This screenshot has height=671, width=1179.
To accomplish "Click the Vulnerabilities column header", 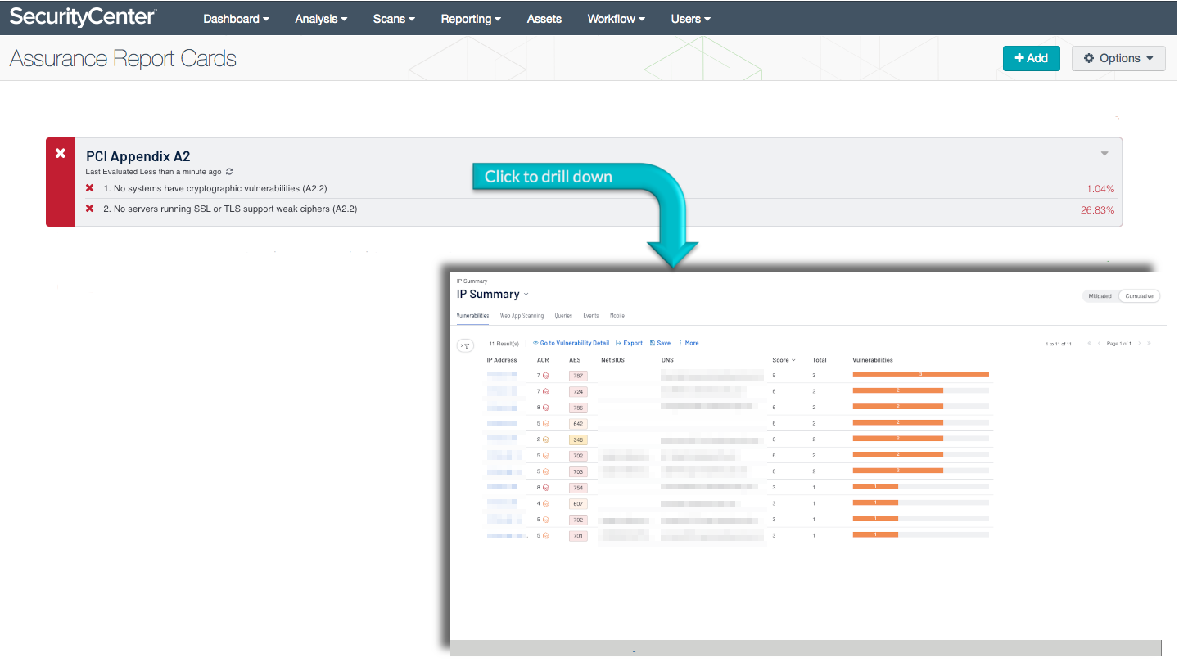I will click(873, 360).
